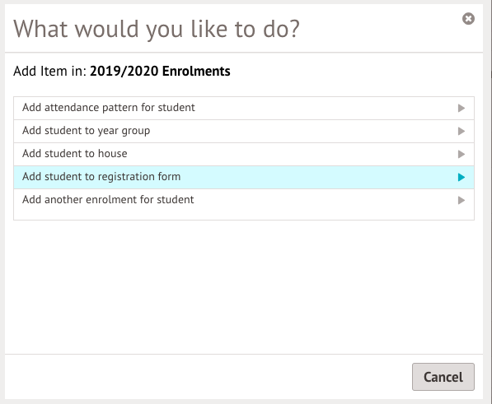Click empty space below last list option

[244, 215]
